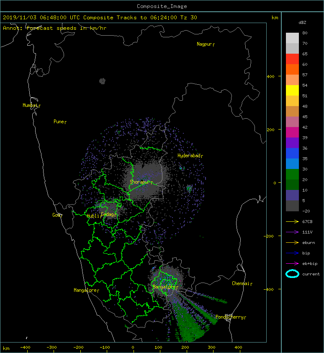324x353 pixels.
Task: Click the isolated gray echo south of Nagpur latitude
Action: pyautogui.click(x=102, y=81)
